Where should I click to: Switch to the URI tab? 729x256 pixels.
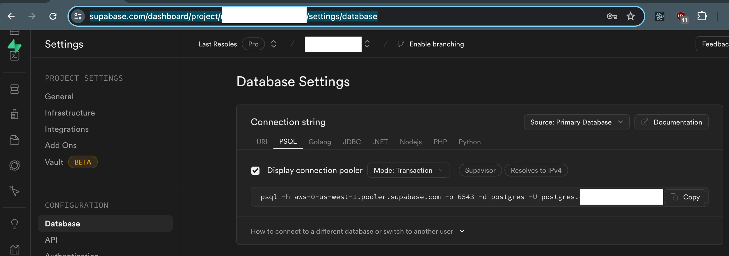pos(262,142)
